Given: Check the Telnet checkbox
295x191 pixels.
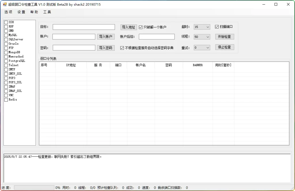Looking at the screenshot, I should [6, 65].
